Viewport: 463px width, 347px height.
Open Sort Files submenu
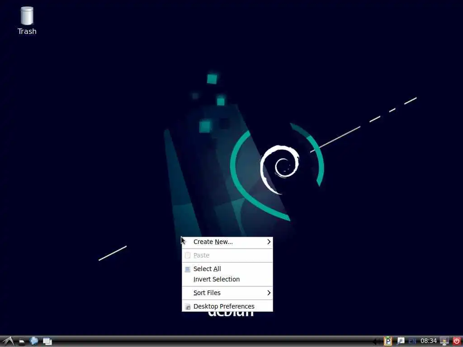(227, 293)
